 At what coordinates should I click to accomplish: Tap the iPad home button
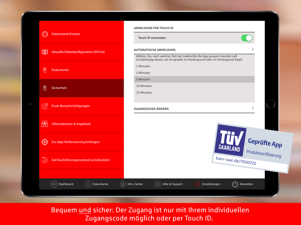pos(271,104)
